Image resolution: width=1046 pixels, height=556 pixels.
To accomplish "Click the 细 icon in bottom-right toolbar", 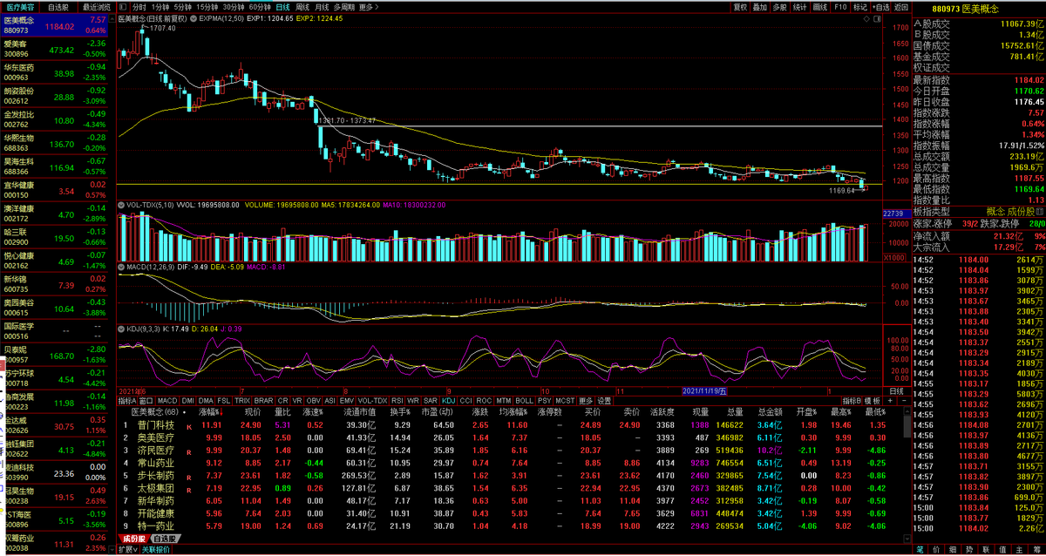I will (x=954, y=550).
